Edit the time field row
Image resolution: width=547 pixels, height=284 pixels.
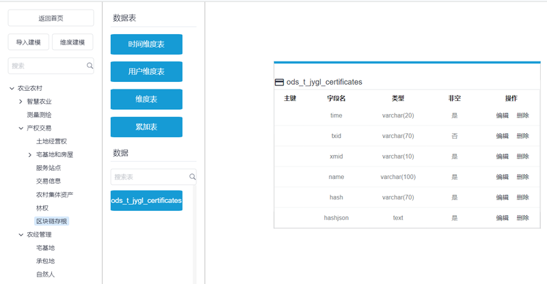coord(503,115)
